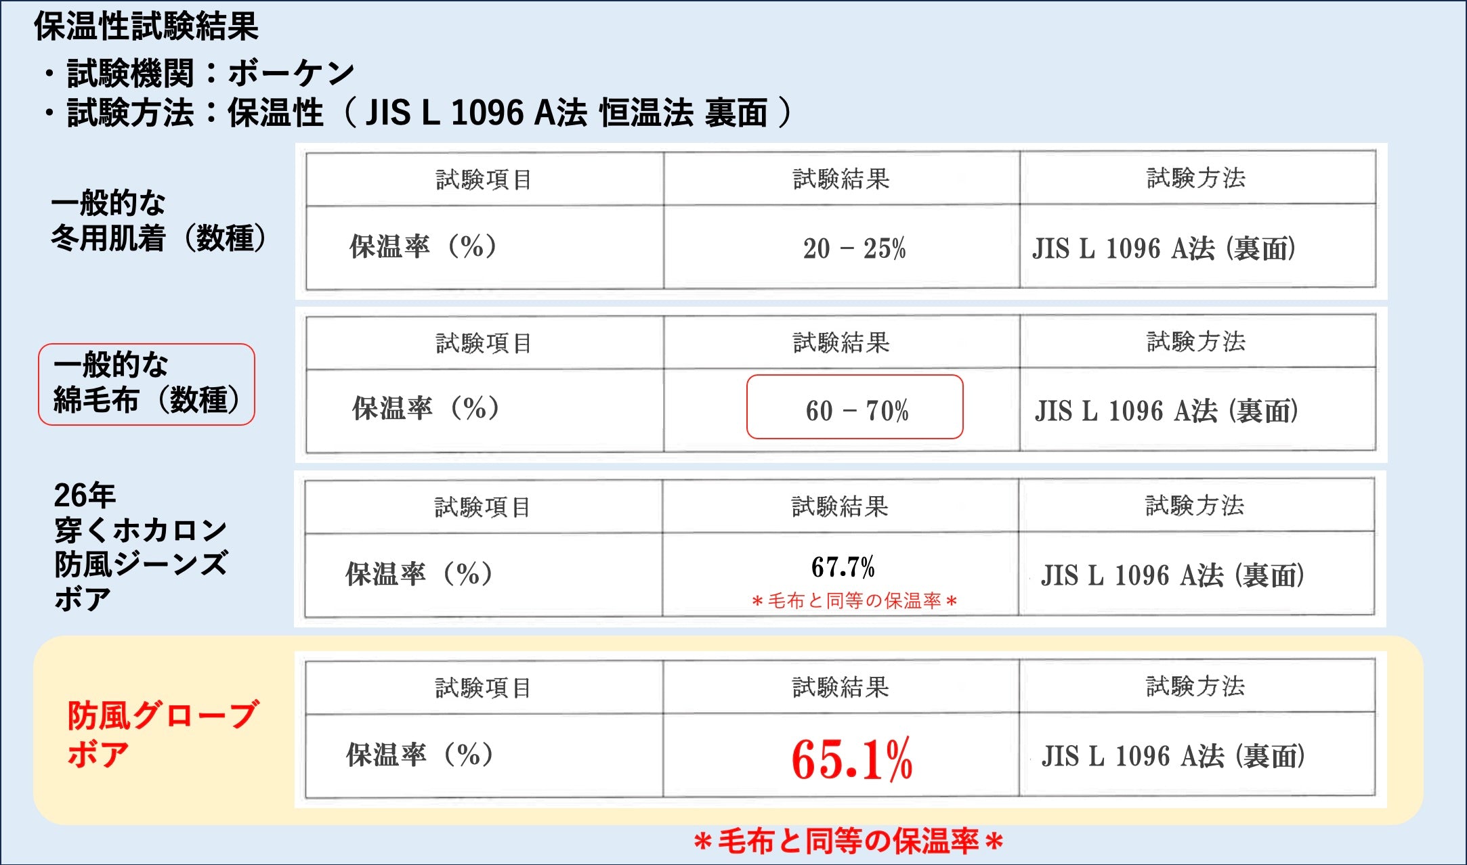The image size is (1467, 865).
Task: Click 試験結果 header in 防風グローブ table
Action: [841, 687]
